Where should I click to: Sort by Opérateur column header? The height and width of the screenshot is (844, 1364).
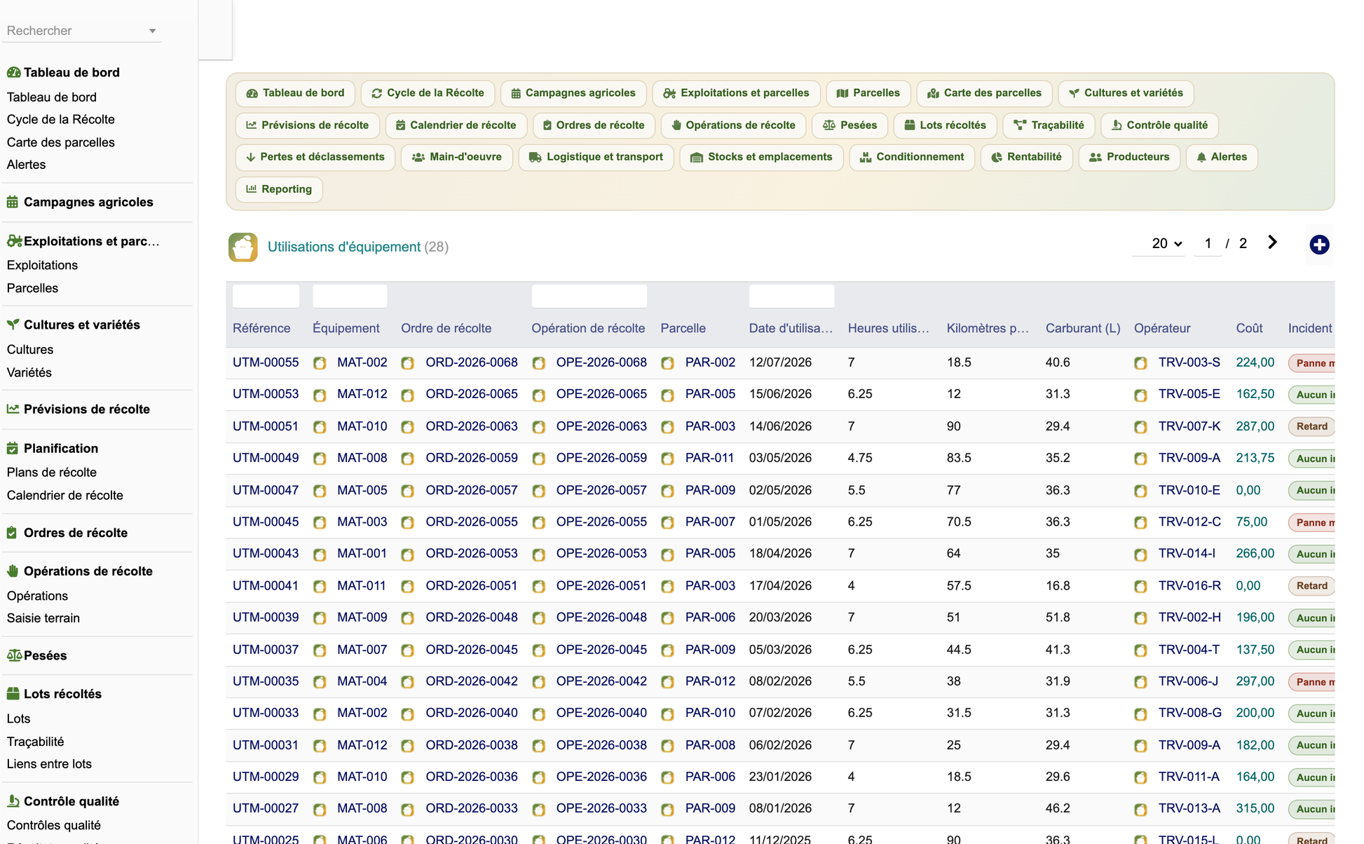pos(1162,328)
